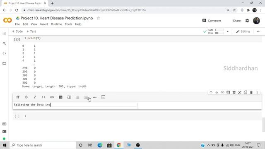
Task: Open more cell actions menu
Action: 257,92
